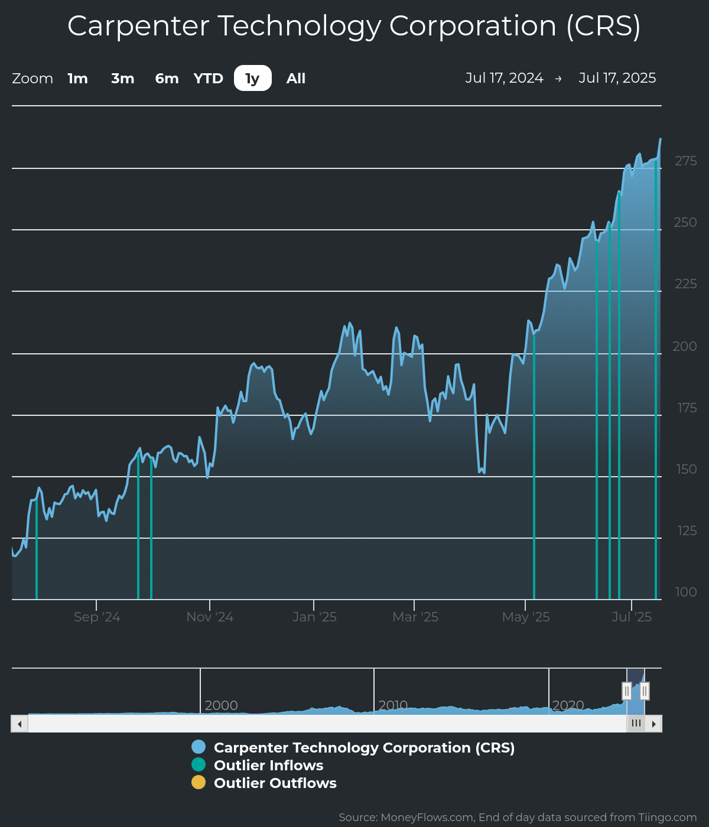Click the navigator scrollbar thumb
This screenshot has width=709, height=827.
636,724
